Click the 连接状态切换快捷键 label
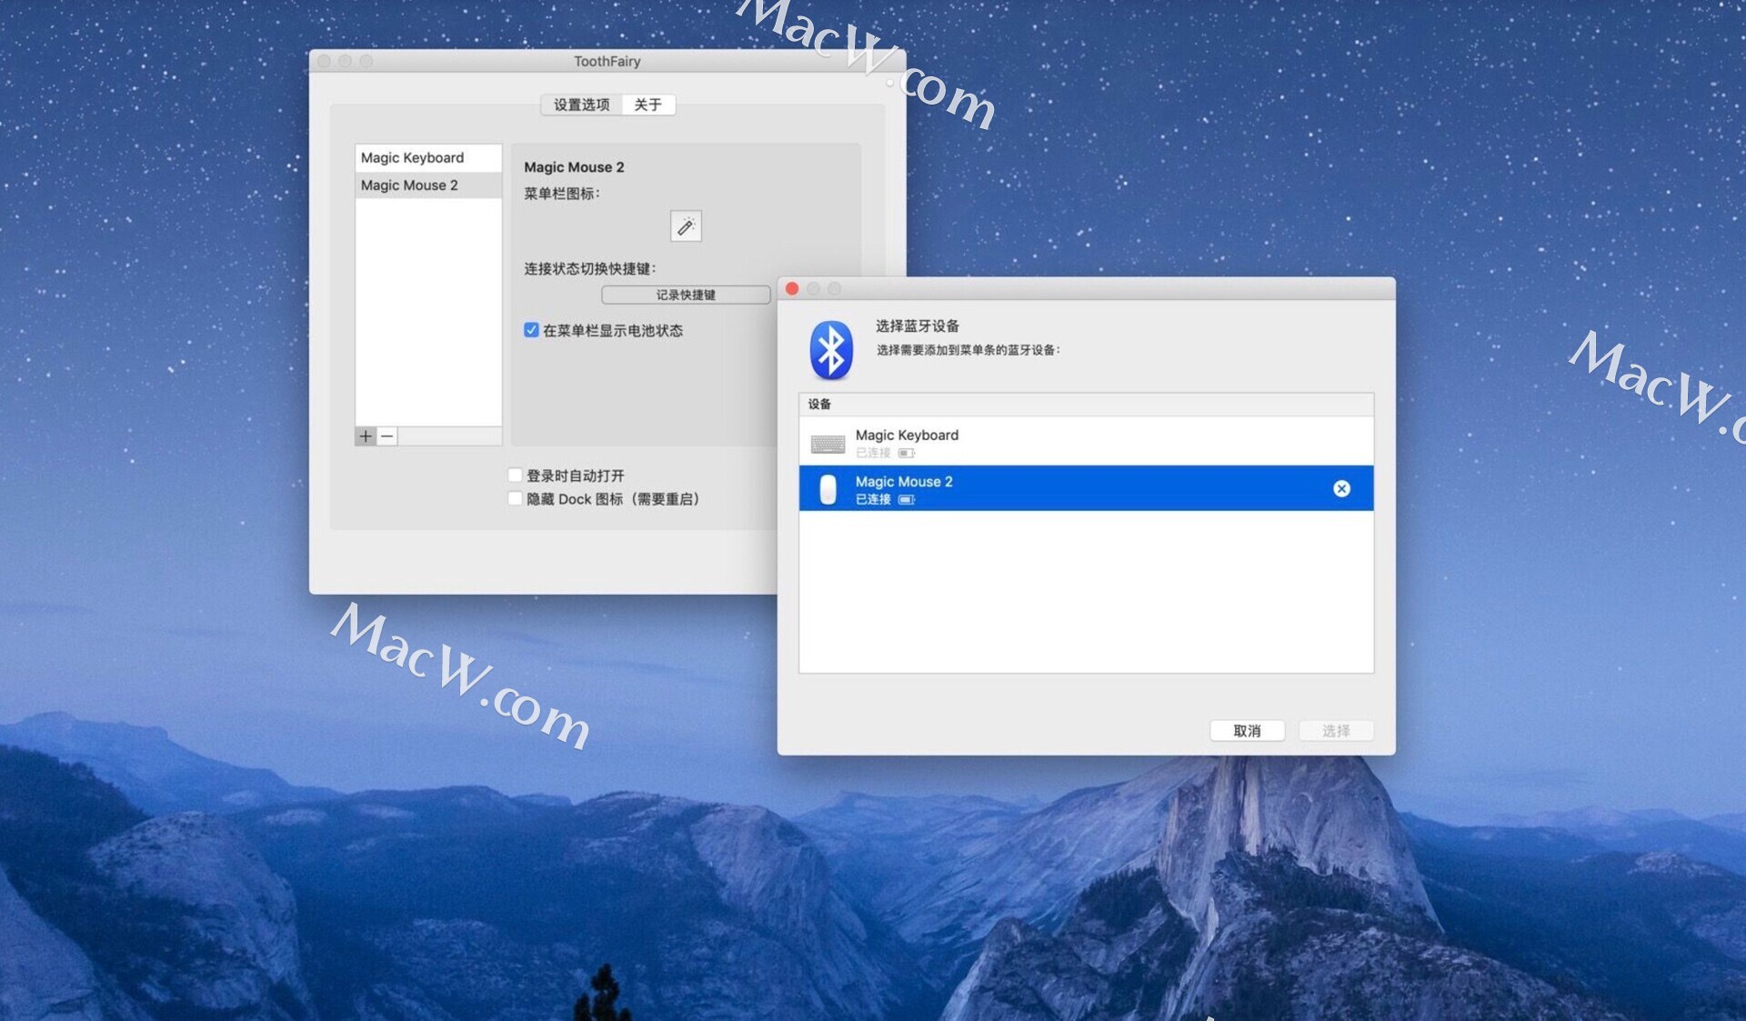 pyautogui.click(x=590, y=268)
